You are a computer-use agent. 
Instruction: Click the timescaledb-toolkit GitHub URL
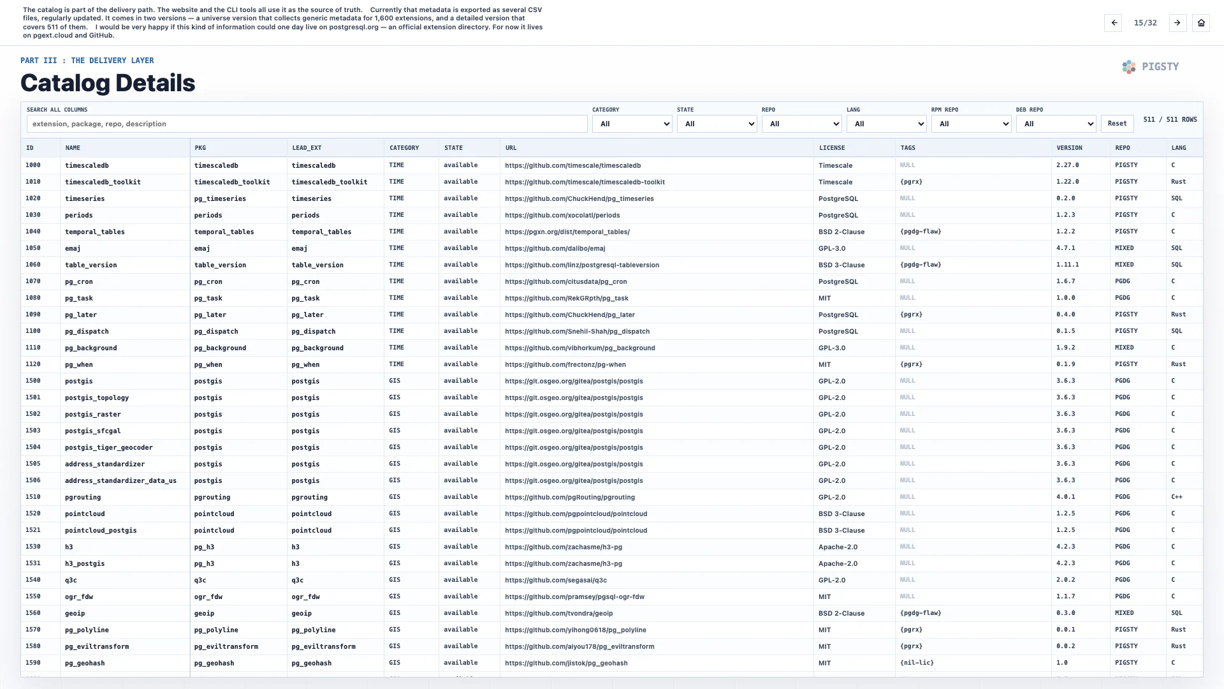coord(585,182)
